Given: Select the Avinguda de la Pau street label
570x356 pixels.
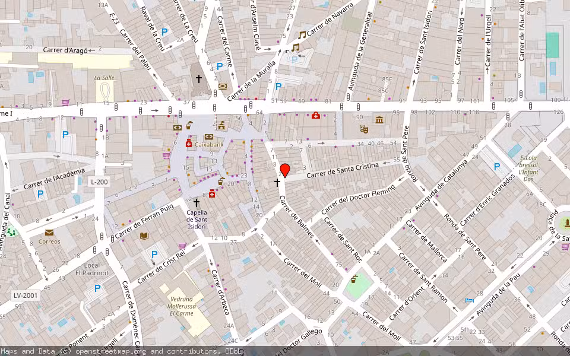Looking at the screenshot, I should [498, 294].
